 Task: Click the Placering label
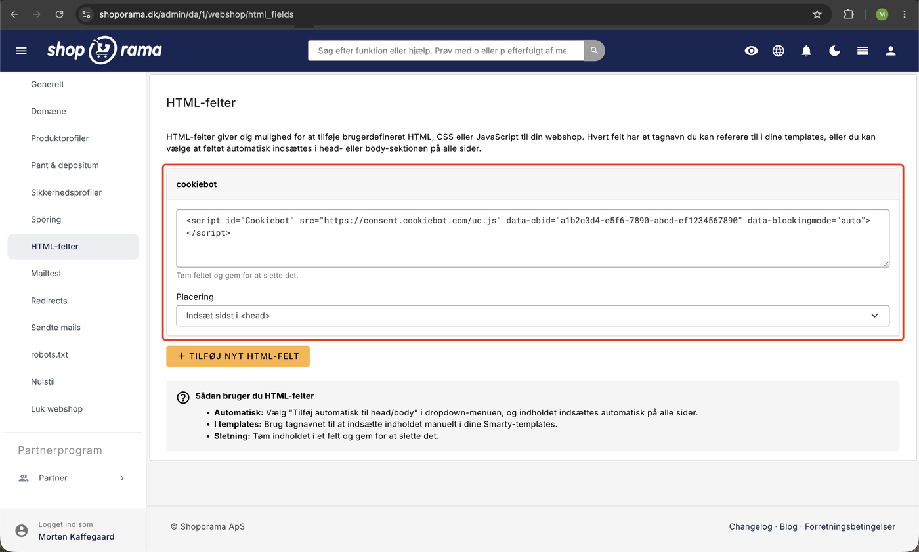tap(195, 297)
